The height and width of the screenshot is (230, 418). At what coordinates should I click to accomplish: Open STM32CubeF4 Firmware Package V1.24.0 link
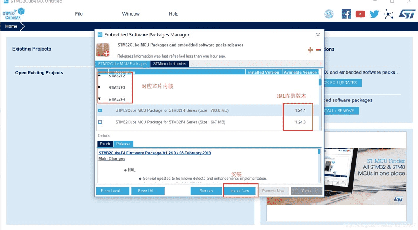(154, 153)
